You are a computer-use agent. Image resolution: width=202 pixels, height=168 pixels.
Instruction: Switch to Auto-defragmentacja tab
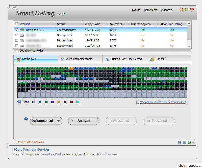click(80, 59)
